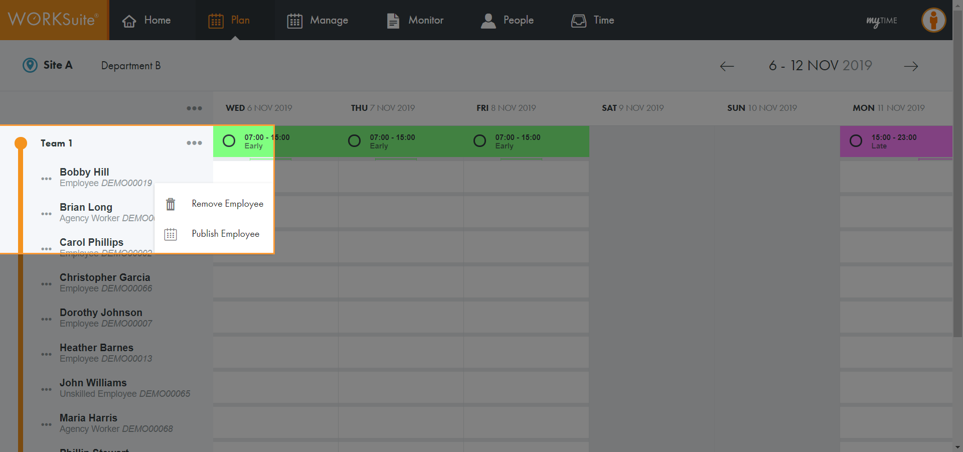Image resolution: width=963 pixels, height=452 pixels.
Task: Click the Monitor document icon
Action: (x=393, y=21)
